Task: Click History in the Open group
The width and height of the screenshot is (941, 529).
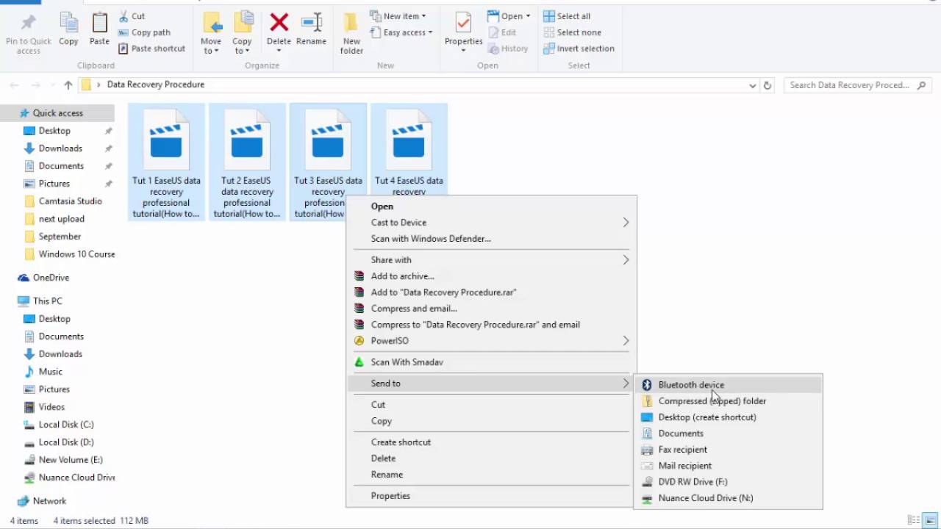Action: click(507, 48)
